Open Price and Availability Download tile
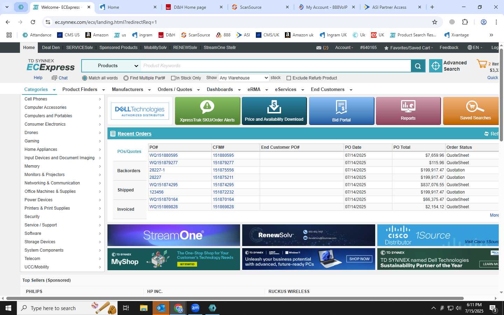The width and height of the screenshot is (504, 315). (x=274, y=111)
